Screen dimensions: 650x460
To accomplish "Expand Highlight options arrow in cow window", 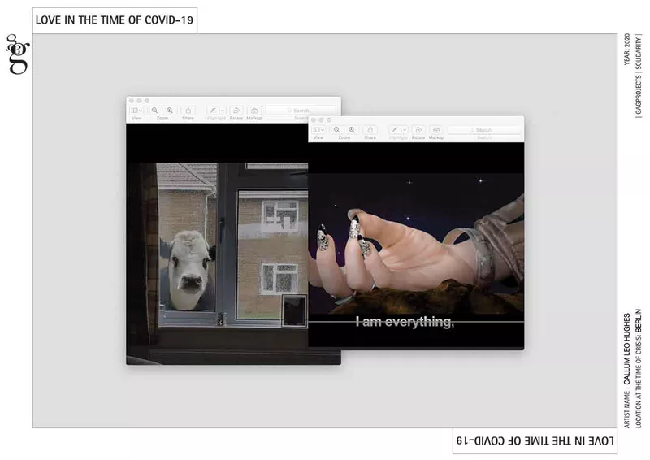I will click(222, 110).
